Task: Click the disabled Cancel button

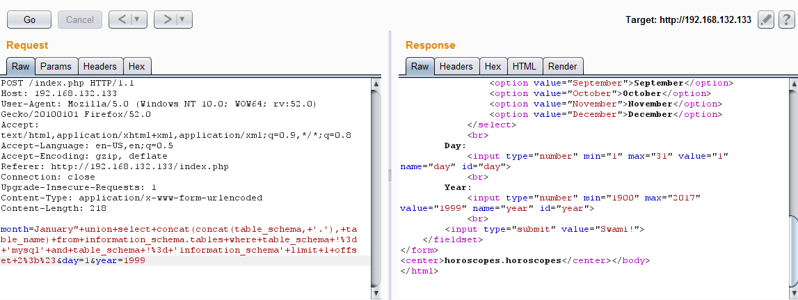Action: (x=80, y=20)
